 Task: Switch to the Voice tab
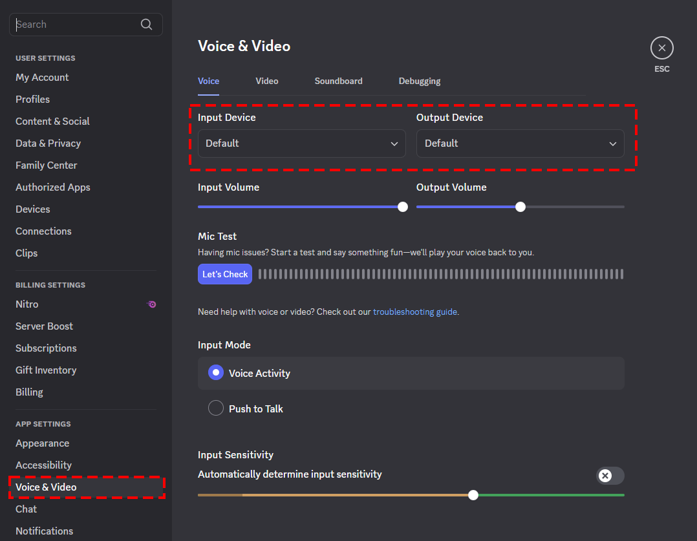208,81
